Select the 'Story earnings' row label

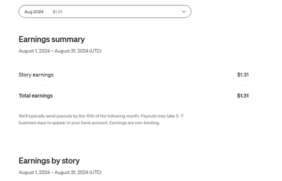tap(36, 75)
